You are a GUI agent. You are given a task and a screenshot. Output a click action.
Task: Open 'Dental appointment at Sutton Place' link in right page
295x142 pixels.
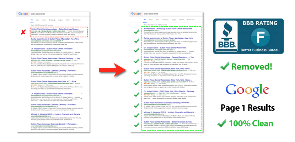pyautogui.click(x=168, y=38)
